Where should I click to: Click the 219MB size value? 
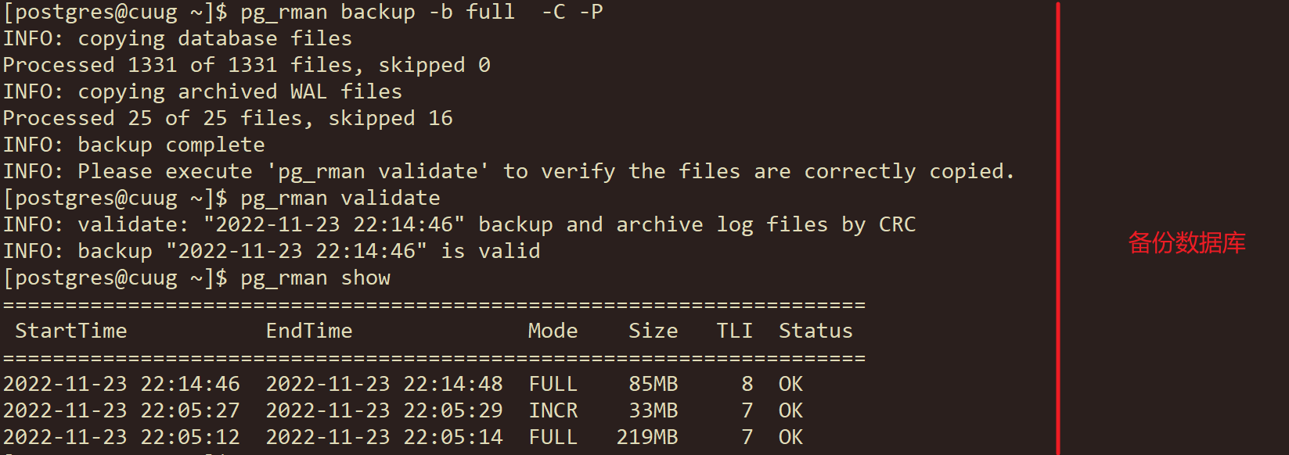[x=647, y=437]
